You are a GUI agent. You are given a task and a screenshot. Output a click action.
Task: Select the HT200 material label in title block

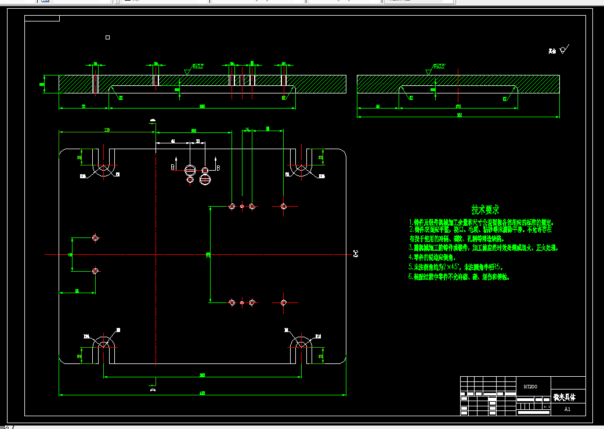(530, 387)
